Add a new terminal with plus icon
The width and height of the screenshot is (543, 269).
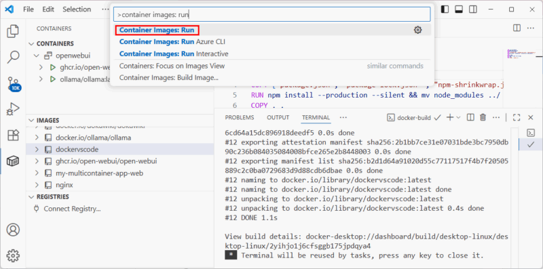[449, 117]
